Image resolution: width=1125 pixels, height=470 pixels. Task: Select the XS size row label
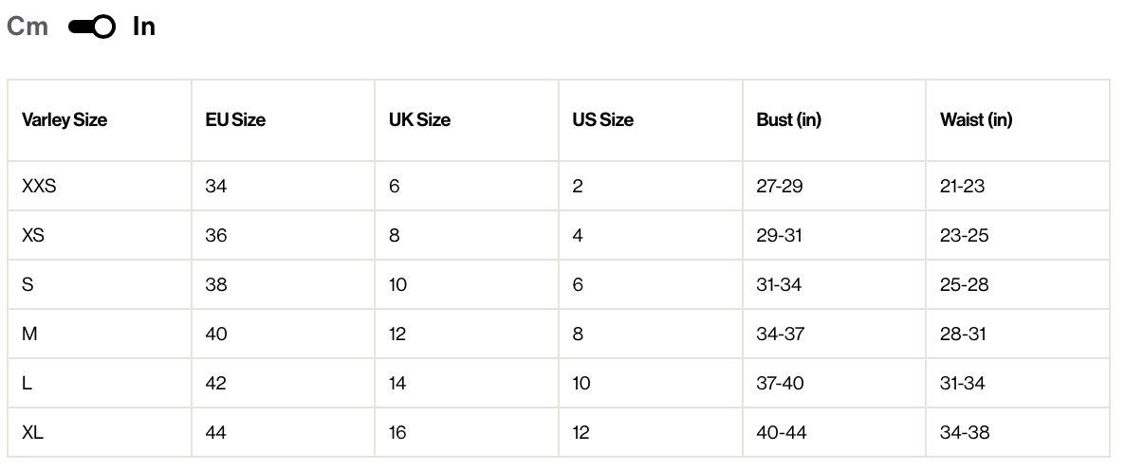coord(33,236)
